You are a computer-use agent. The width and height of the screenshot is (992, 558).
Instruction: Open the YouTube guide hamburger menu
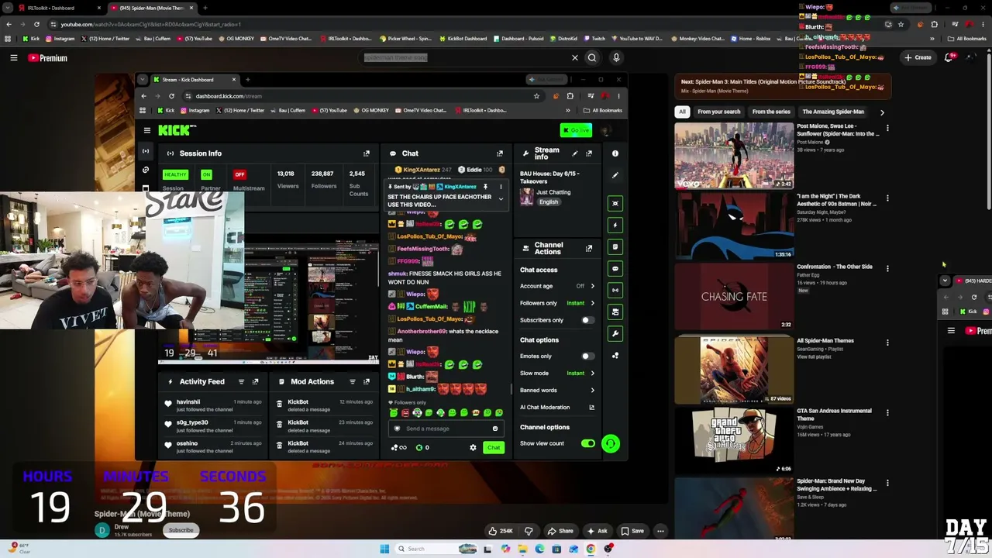point(14,57)
